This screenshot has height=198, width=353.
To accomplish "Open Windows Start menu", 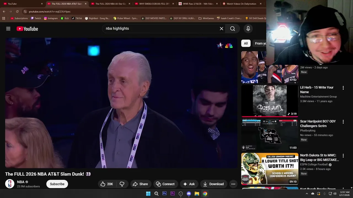I will [148, 194].
